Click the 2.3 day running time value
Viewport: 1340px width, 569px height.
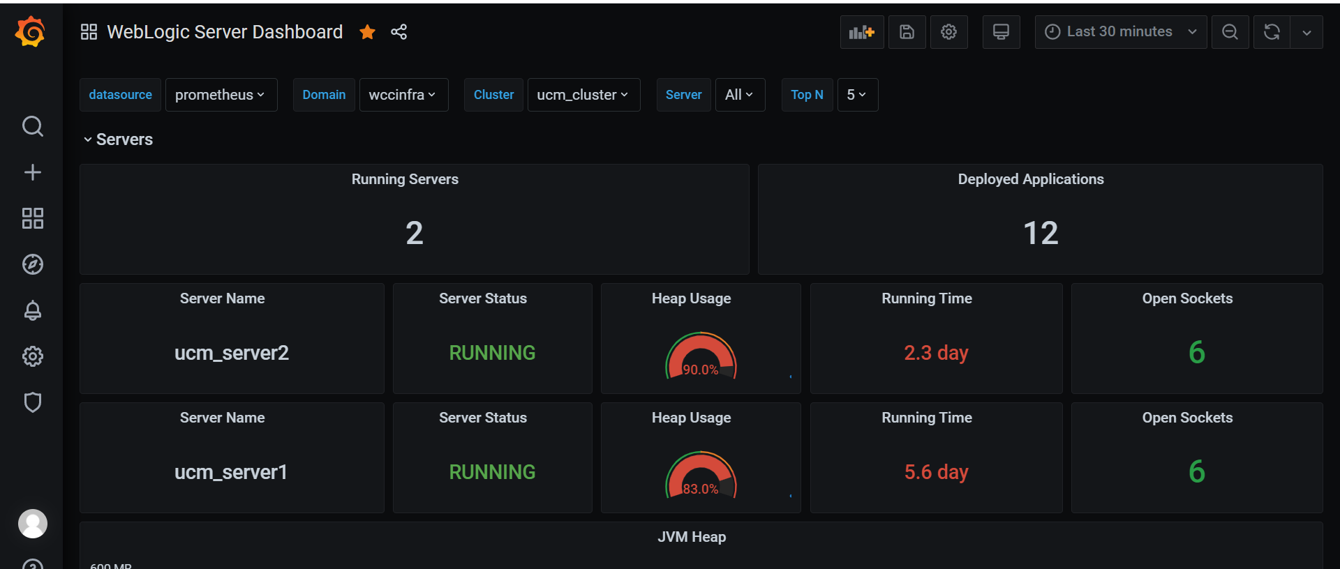936,353
